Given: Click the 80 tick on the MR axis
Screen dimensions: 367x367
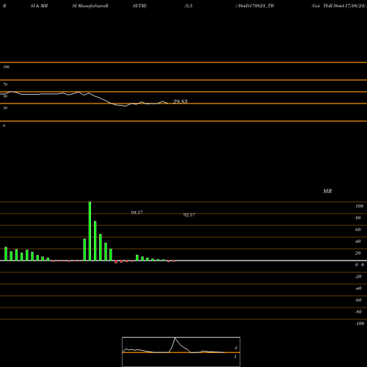Looking at the screenshot, I should [x=358, y=218].
